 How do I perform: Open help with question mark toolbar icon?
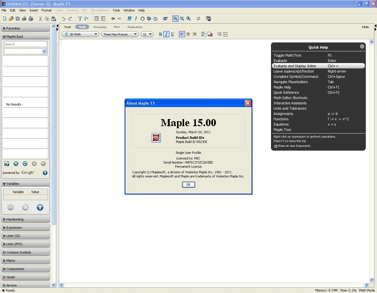[x=209, y=19]
